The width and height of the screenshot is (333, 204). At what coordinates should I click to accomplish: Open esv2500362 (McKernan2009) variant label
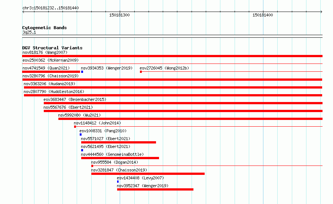coord(51,60)
